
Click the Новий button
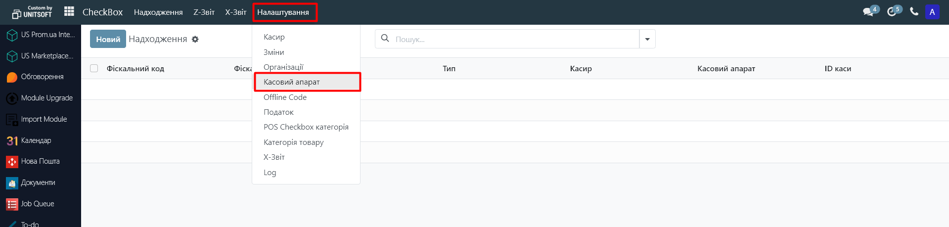(x=108, y=39)
